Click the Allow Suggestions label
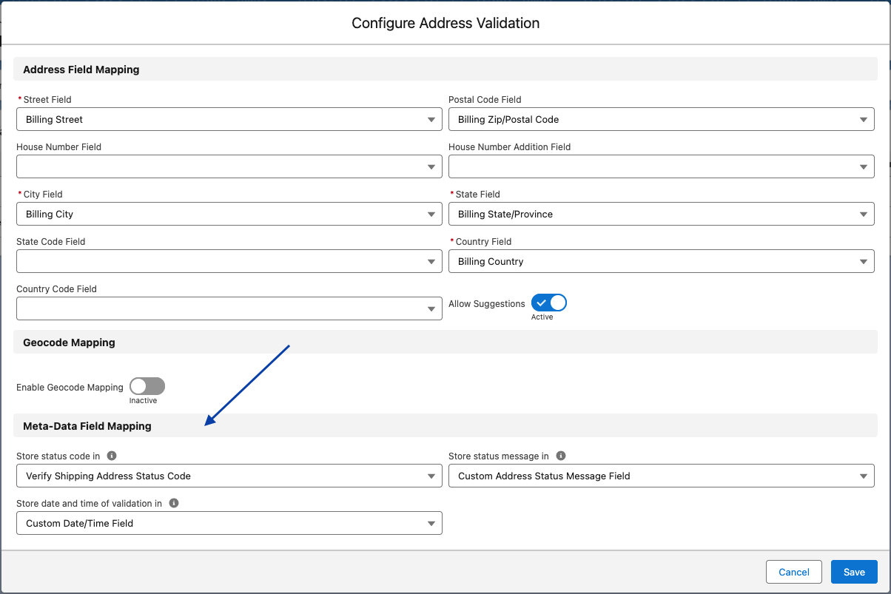 click(x=487, y=303)
